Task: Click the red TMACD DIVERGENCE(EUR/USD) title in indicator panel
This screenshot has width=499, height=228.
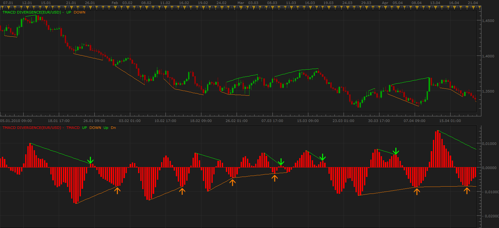Action: pos(32,128)
